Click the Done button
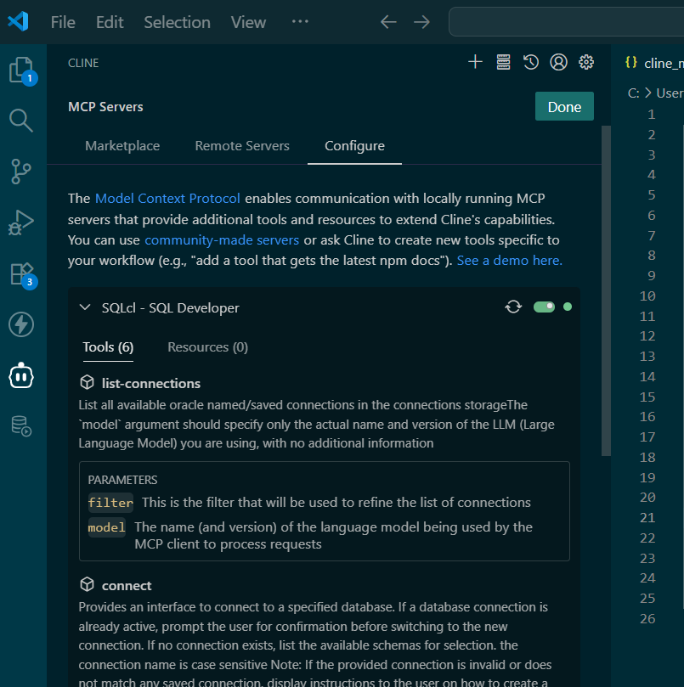 tap(564, 107)
